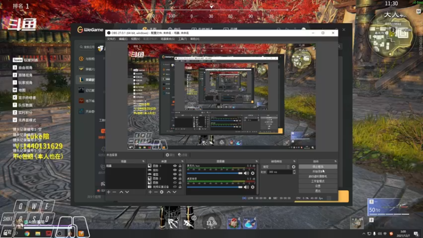Click the Chrome icon in the taskbar
This screenshot has height=238, width=423.
click(27, 234)
